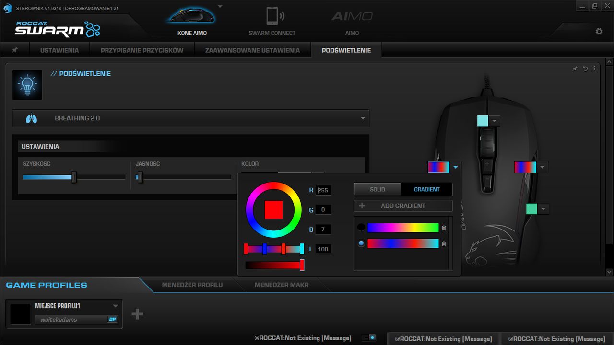This screenshot has height=345, width=614.
Task: Click the green lower zone swatch
Action: 531,209
